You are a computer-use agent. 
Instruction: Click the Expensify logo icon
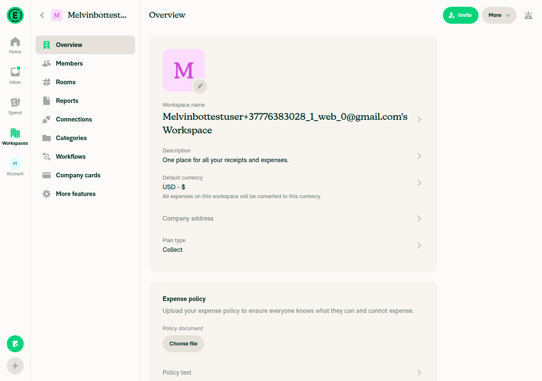coord(15,15)
